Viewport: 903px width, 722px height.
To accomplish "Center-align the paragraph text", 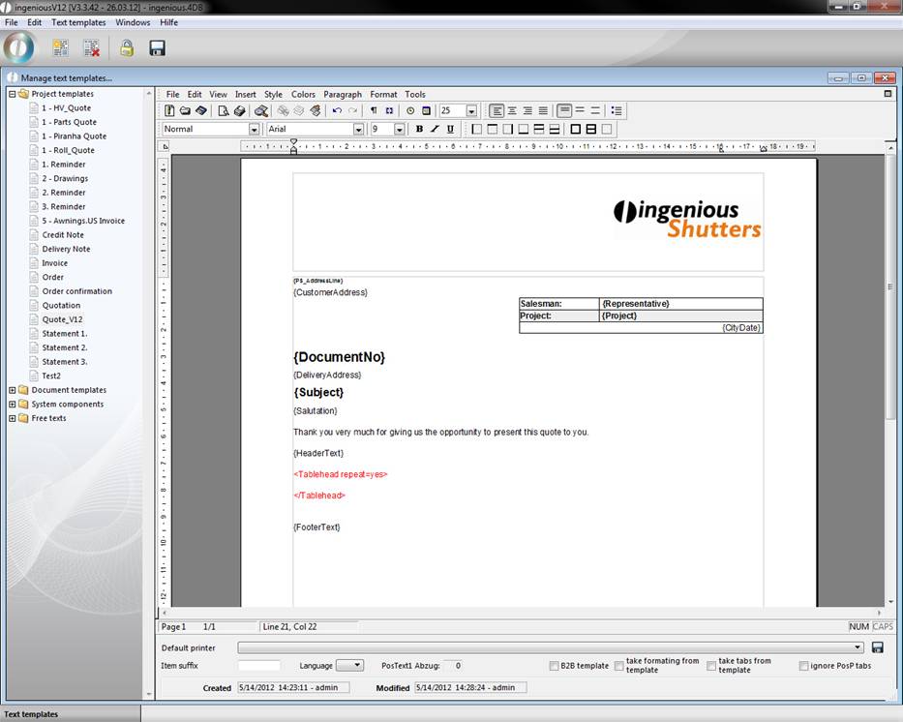I will click(x=512, y=111).
